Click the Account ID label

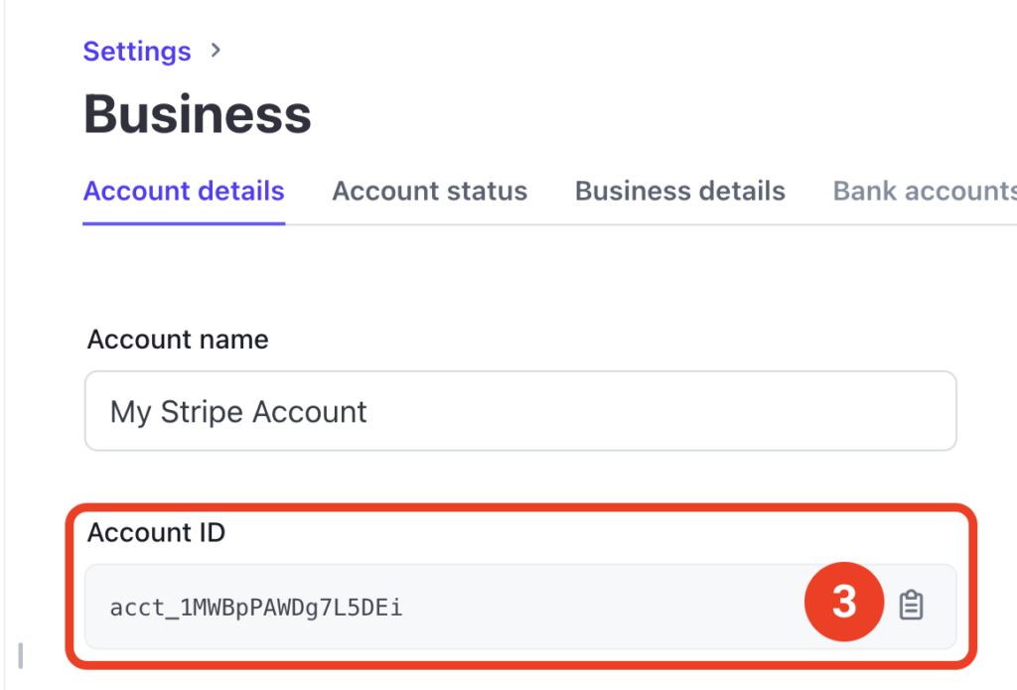[155, 532]
